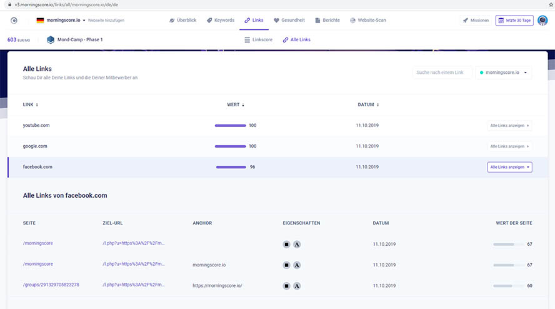555x309 pixels.
Task: Open the Ziel-URL in the groups row
Action: pyautogui.click(x=134, y=285)
